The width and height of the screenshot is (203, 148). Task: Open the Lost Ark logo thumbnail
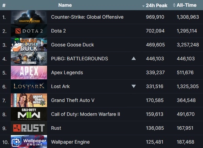(x=29, y=86)
